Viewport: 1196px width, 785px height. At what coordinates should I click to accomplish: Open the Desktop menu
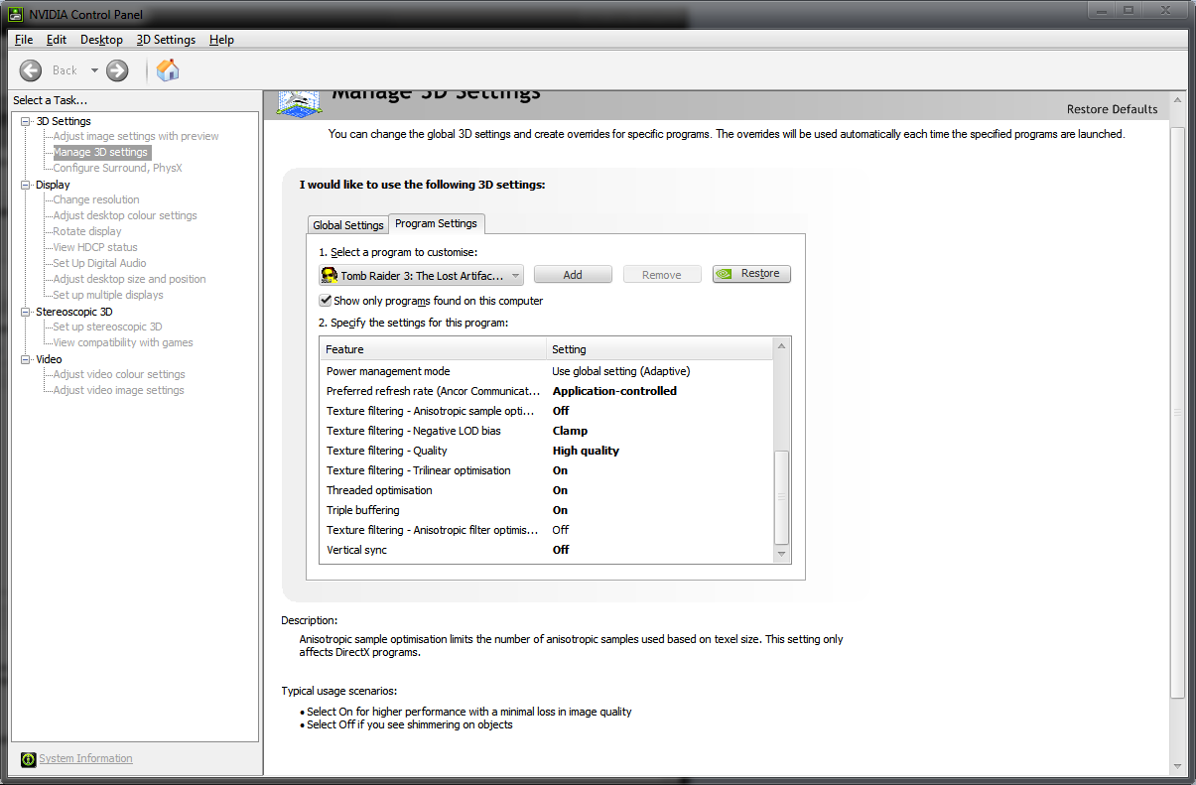101,40
